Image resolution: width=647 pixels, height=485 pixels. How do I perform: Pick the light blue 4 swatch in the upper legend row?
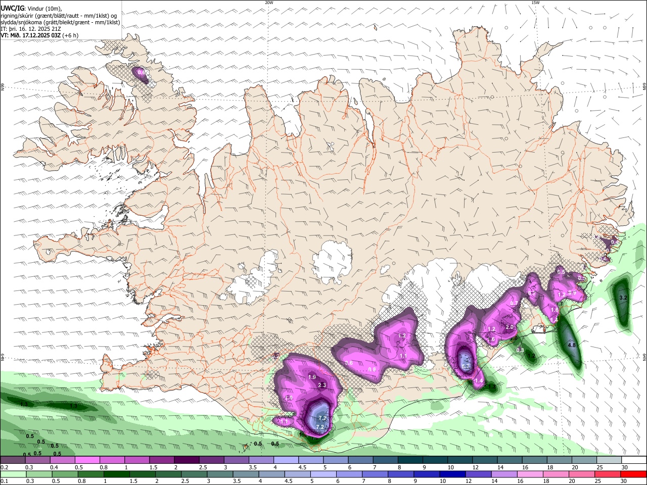point(286,460)
